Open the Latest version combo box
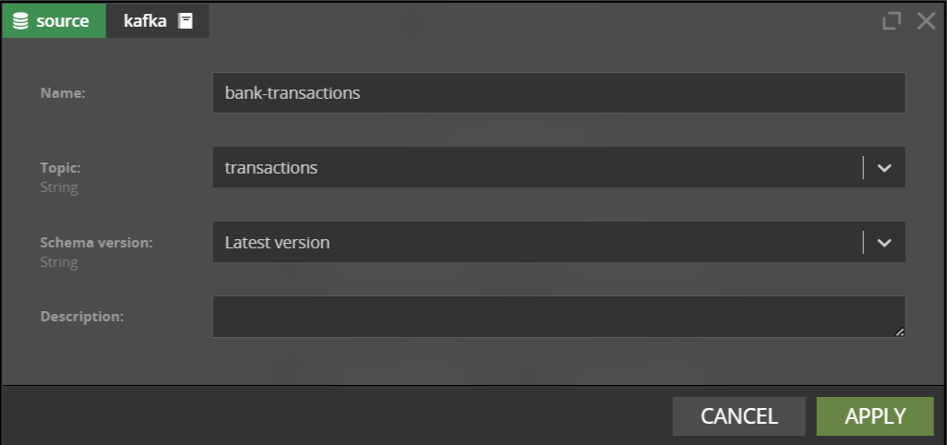This screenshot has height=445, width=947. (x=558, y=242)
